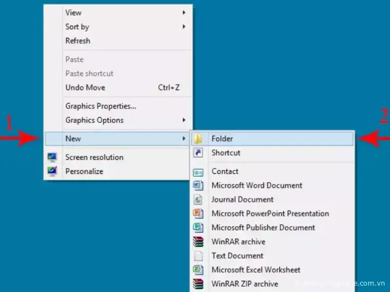Create a new WinRAR ZIP archive
This screenshot has height=292, width=390.
point(245,284)
